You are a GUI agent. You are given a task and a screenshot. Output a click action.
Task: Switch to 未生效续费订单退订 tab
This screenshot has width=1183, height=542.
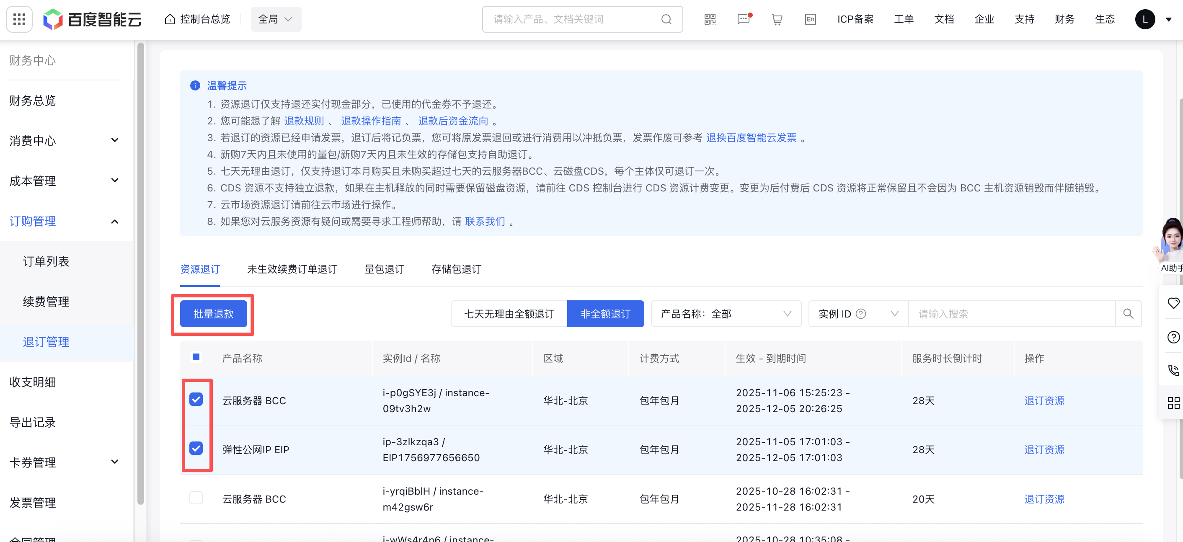[292, 269]
